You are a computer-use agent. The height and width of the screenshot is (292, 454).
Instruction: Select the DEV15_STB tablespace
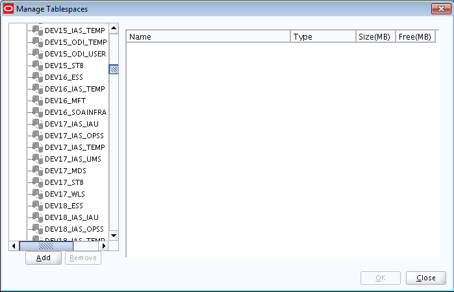64,66
